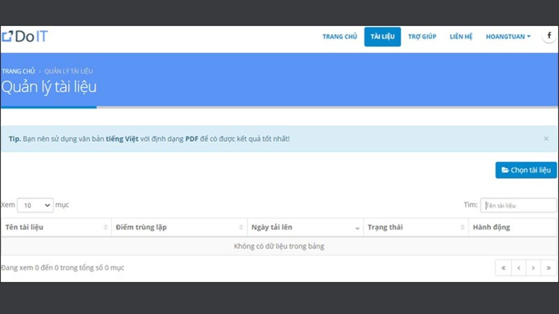Open the HOANGTUAN user menu
This screenshot has width=559, height=314.
click(508, 36)
